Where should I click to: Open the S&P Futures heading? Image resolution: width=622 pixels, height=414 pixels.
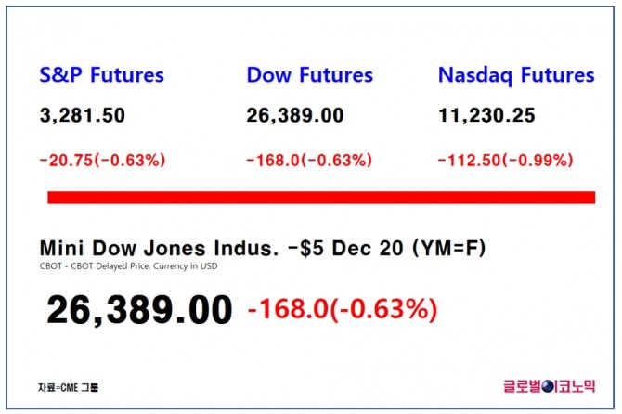(x=101, y=75)
